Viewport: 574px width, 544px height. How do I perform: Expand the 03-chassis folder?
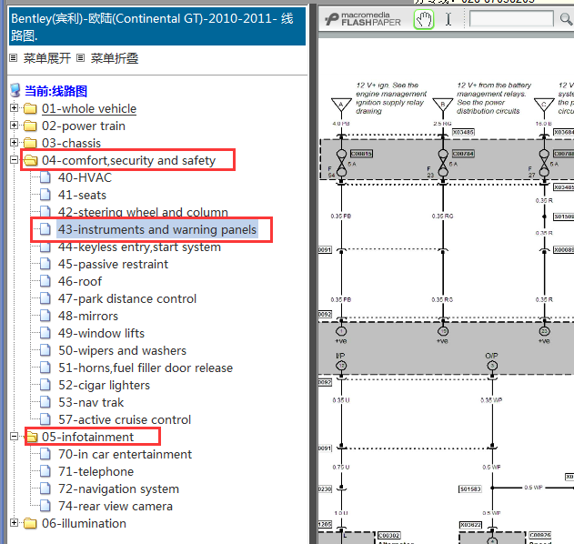(x=14, y=143)
